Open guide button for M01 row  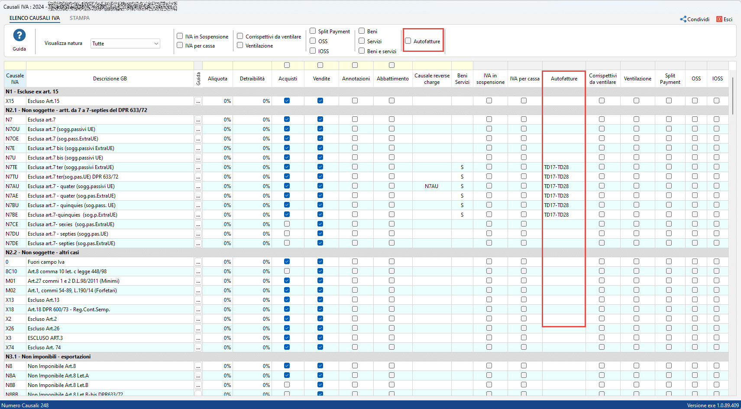coord(198,281)
